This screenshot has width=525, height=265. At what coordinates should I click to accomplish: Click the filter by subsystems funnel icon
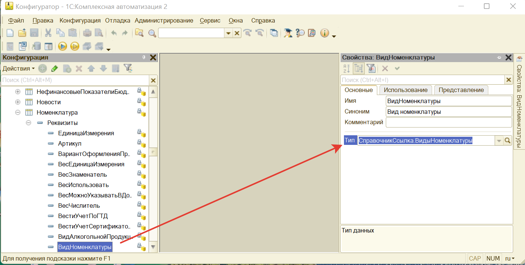128,68
